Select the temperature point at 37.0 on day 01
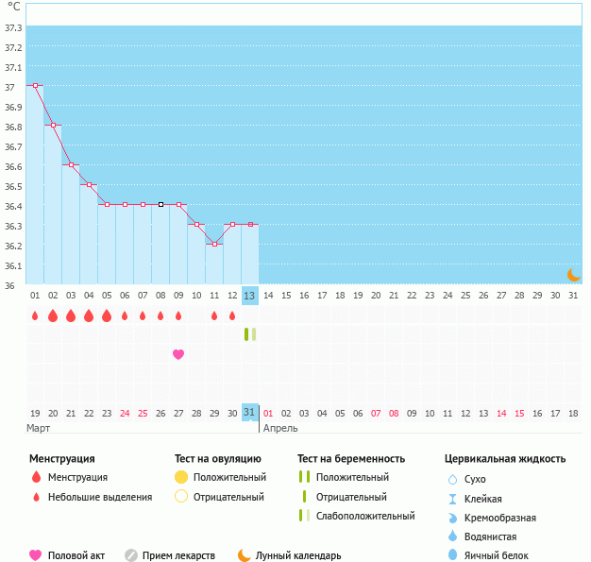 point(35,85)
